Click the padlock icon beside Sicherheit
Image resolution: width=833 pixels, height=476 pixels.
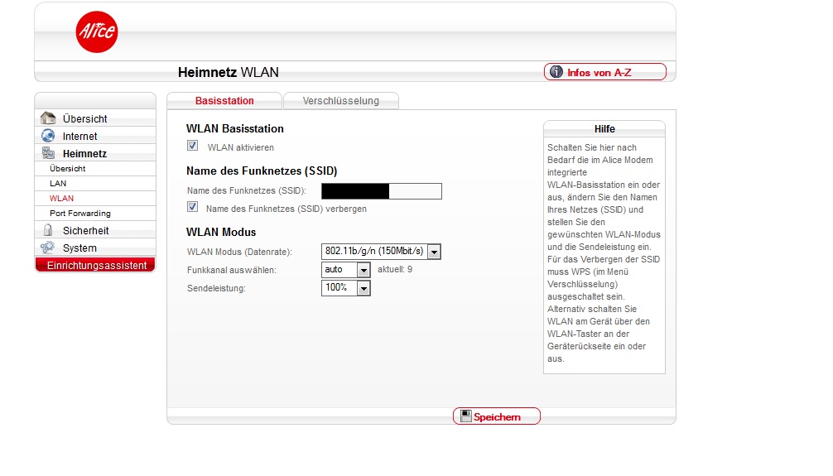pos(48,230)
